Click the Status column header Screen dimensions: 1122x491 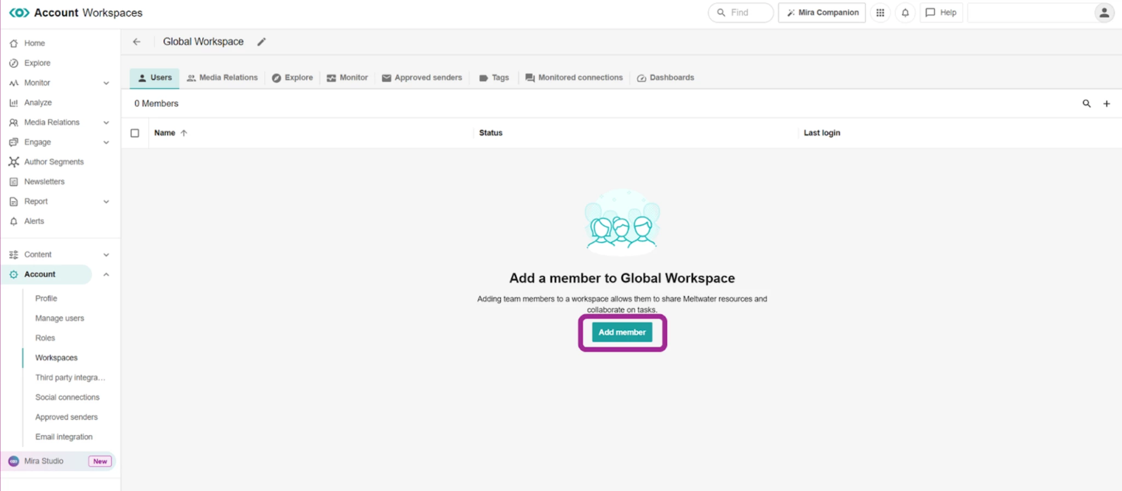click(x=490, y=133)
